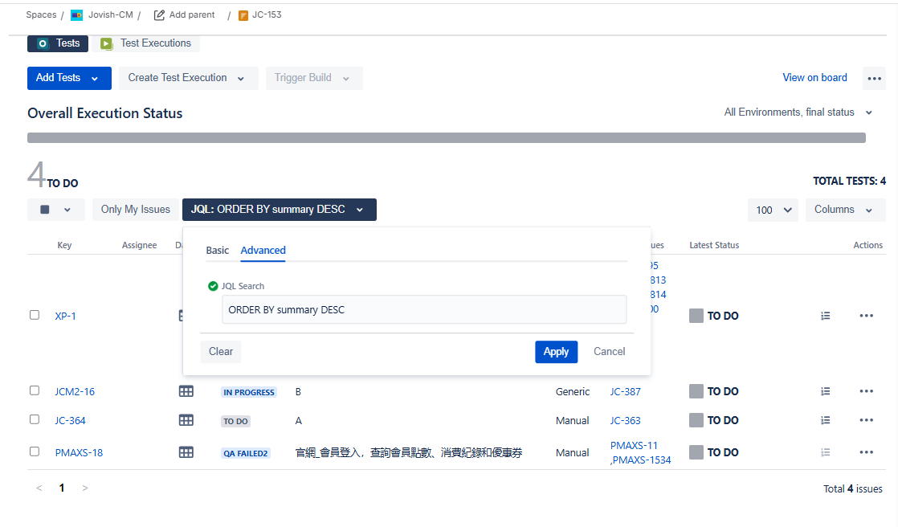Switch to the Basic filter tab

[217, 250]
